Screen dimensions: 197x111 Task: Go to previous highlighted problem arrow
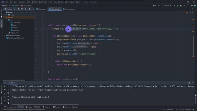pyautogui.click(x=190, y=13)
